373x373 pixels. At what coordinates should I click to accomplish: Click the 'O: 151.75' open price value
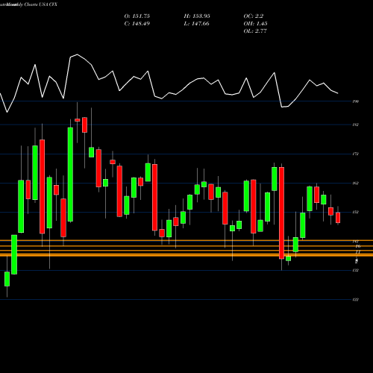click(137, 16)
